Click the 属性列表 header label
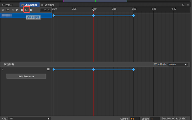The height and width of the screenshot is (120, 192). pyautogui.click(x=9, y=64)
